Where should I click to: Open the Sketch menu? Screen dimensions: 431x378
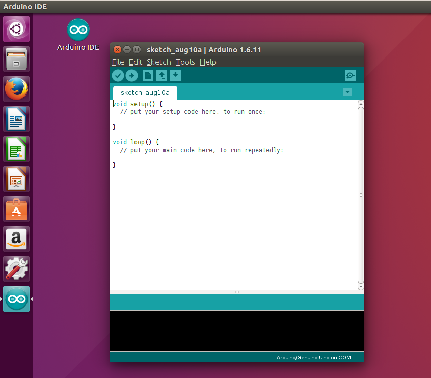[159, 62]
